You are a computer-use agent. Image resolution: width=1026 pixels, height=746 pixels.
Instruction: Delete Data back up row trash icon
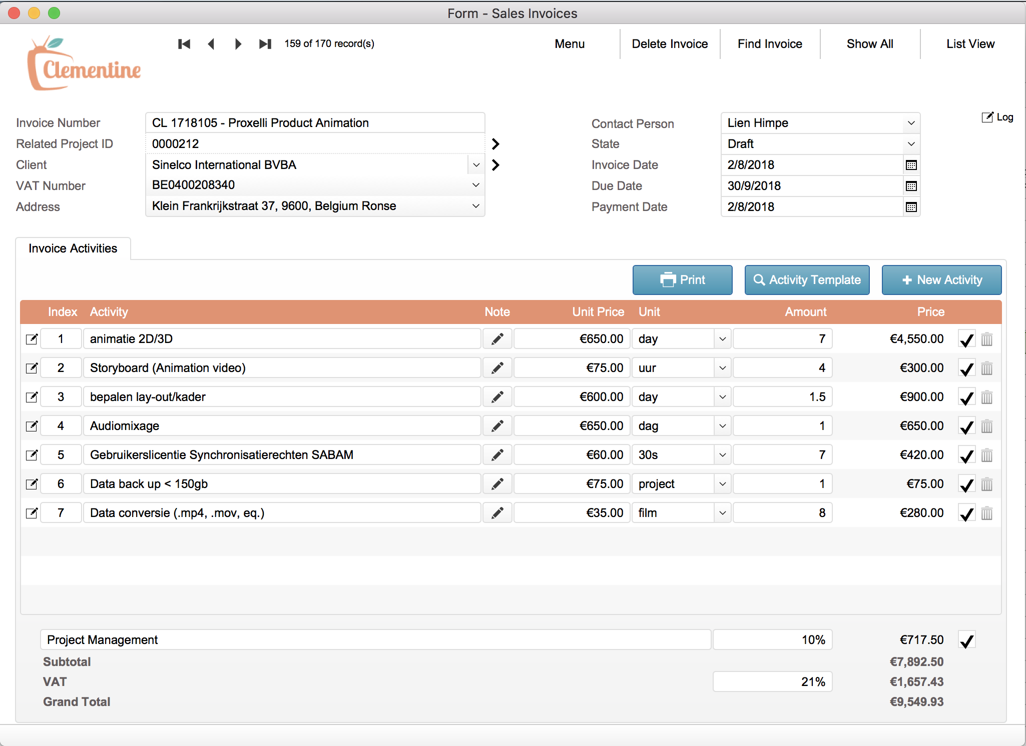[987, 484]
